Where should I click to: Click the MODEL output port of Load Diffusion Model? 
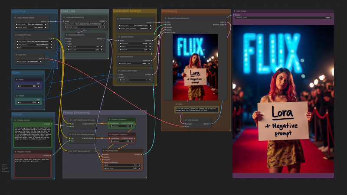point(49,21)
